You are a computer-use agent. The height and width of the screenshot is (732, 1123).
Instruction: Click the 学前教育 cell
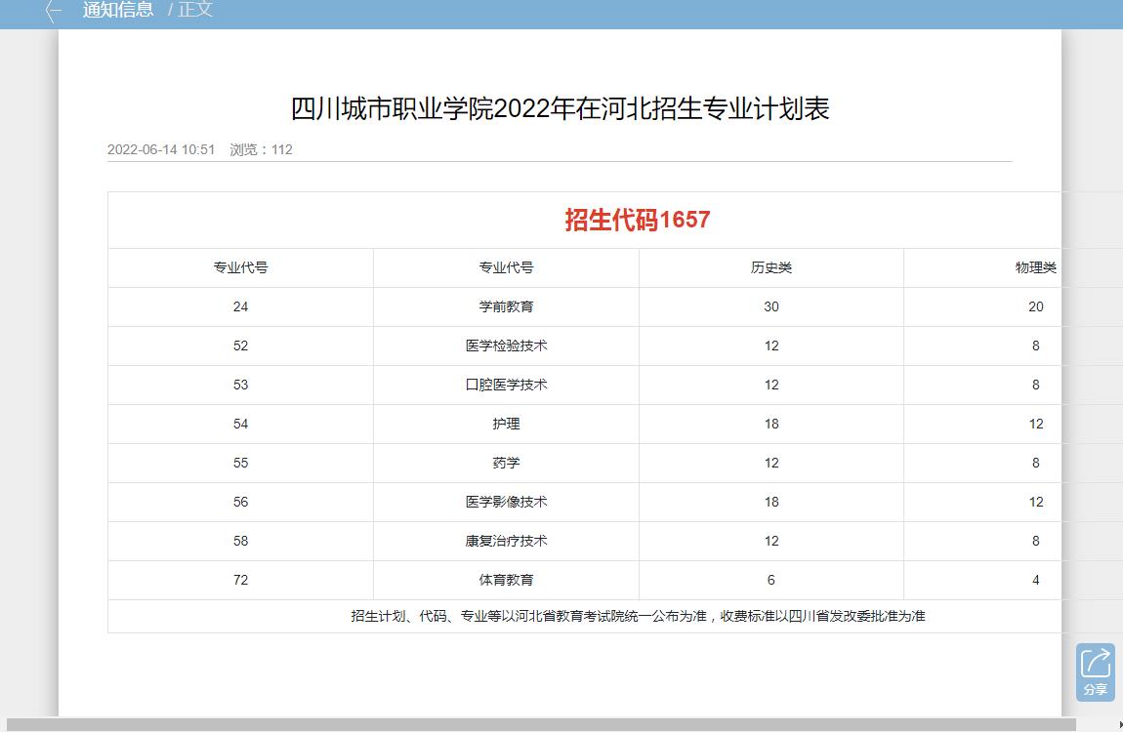[507, 307]
